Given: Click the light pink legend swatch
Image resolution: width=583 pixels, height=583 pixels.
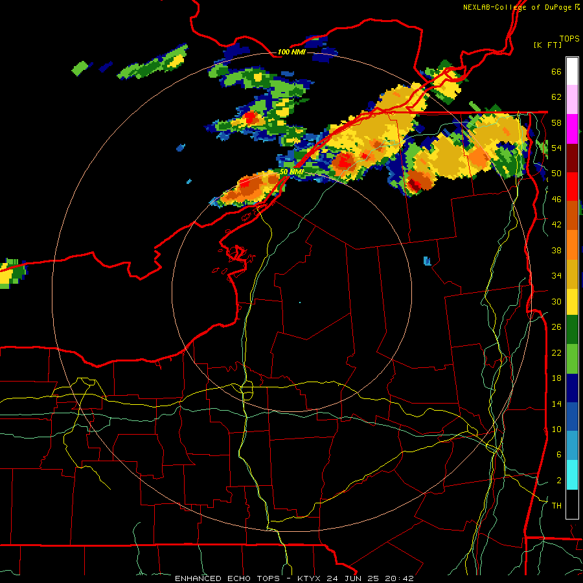Looking at the screenshot, I should pos(572,100).
